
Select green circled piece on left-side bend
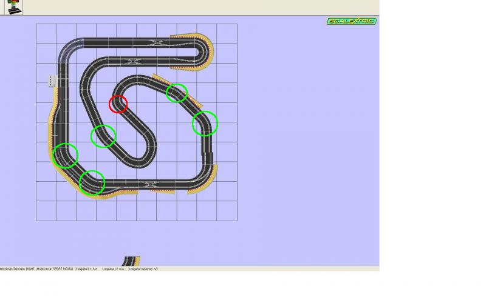(x=65, y=156)
